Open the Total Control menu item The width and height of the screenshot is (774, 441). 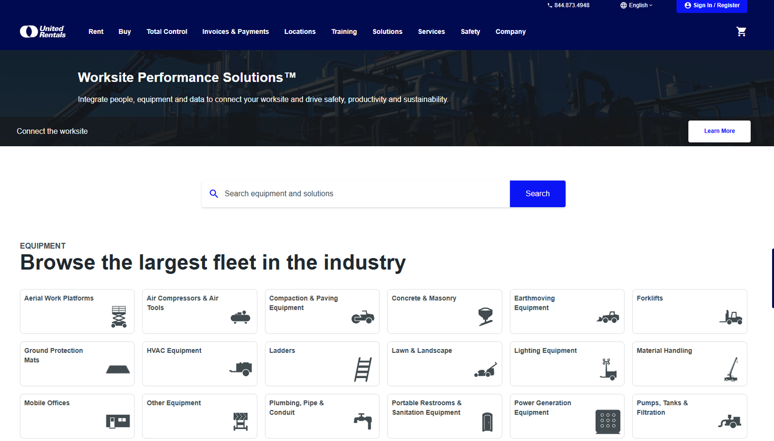coord(167,32)
